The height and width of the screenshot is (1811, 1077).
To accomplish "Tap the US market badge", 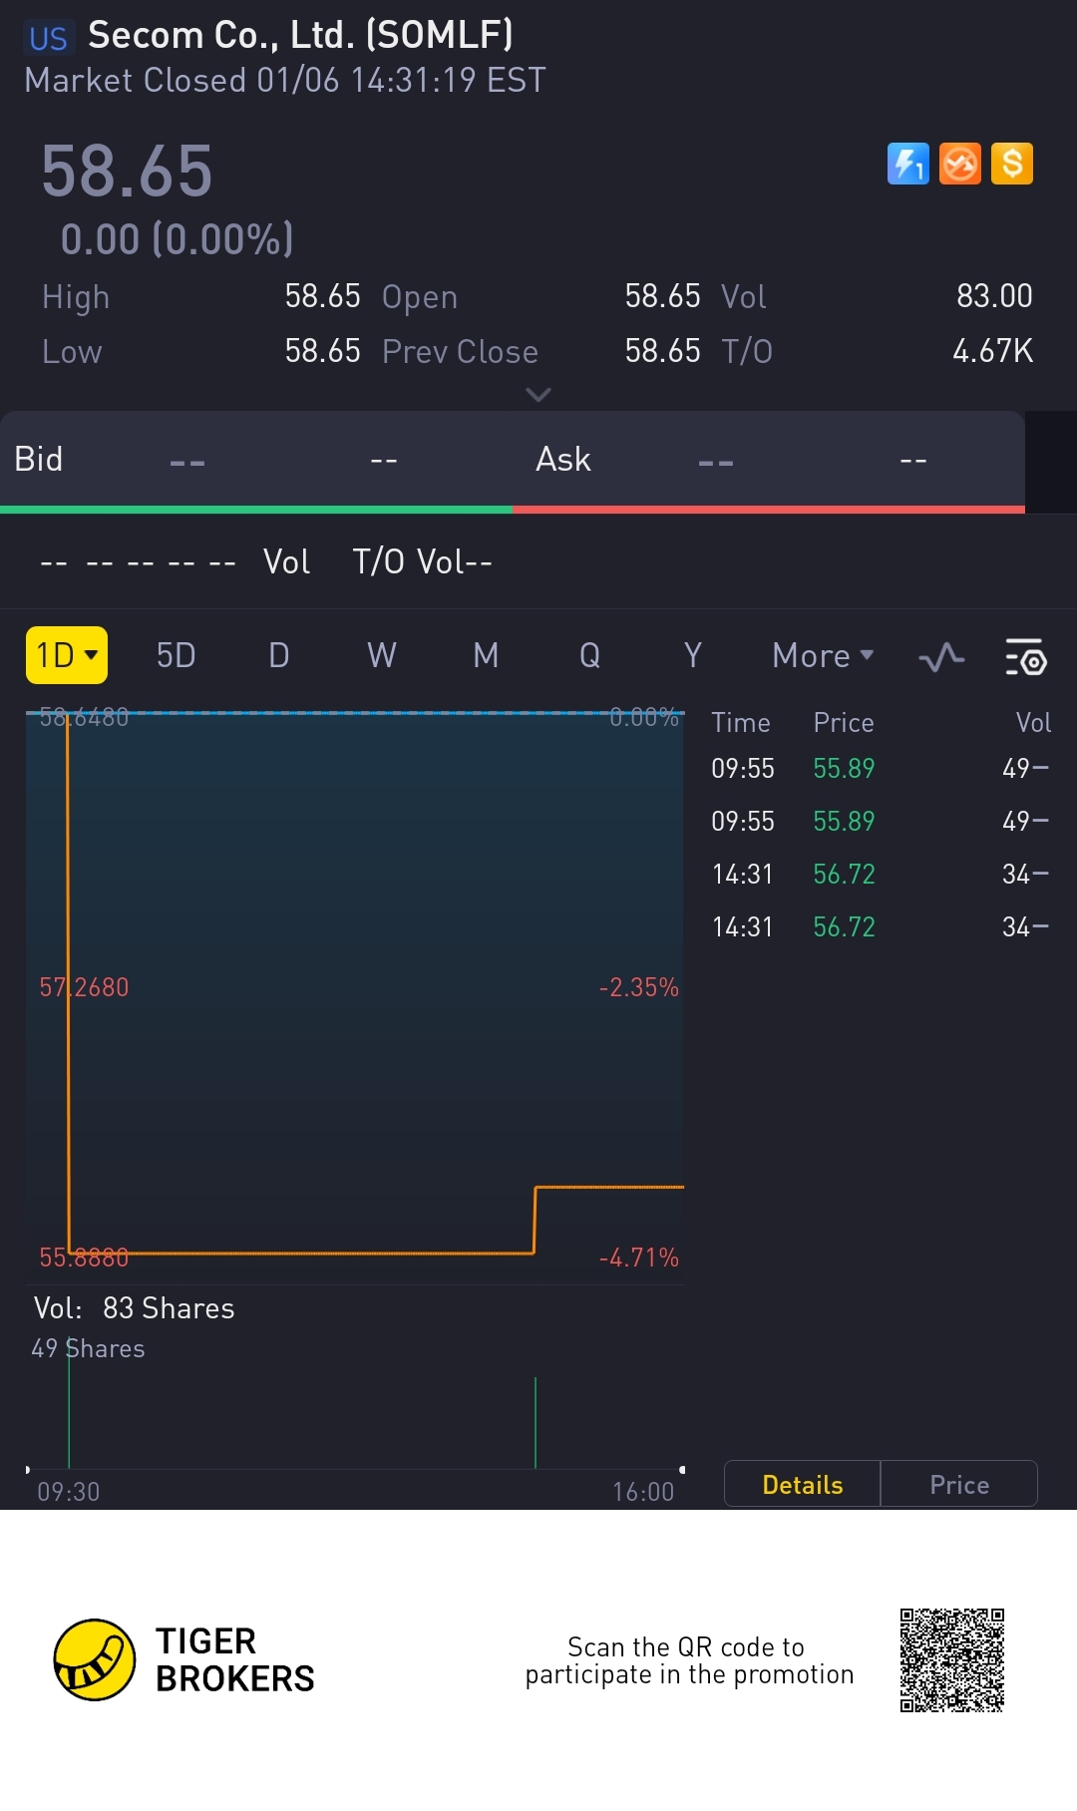I will [47, 39].
